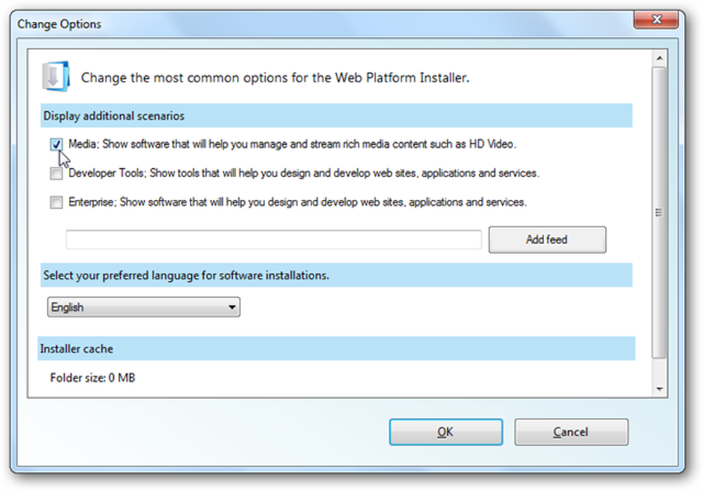Click the dropdown arrow beside English

click(232, 307)
